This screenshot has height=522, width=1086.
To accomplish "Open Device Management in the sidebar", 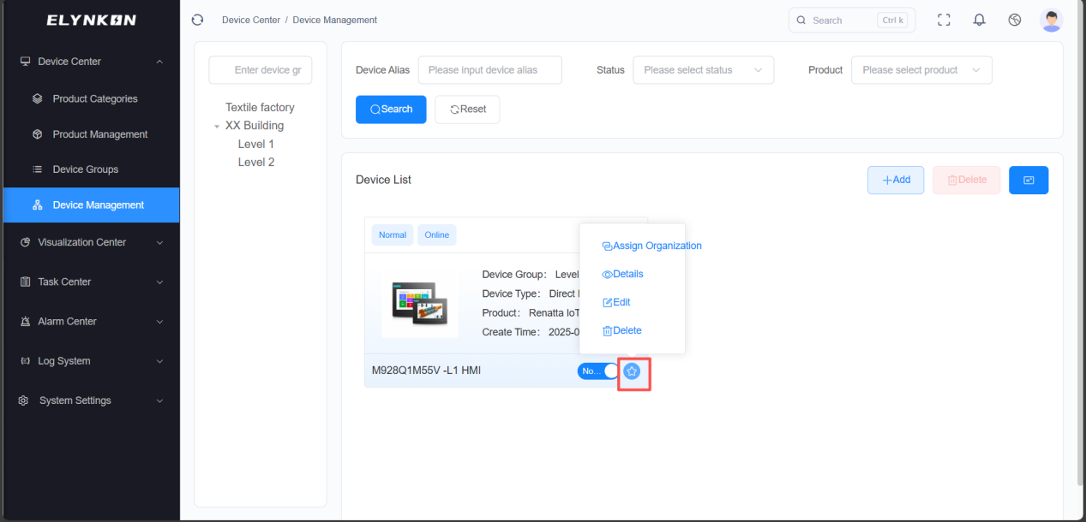I will pos(91,205).
